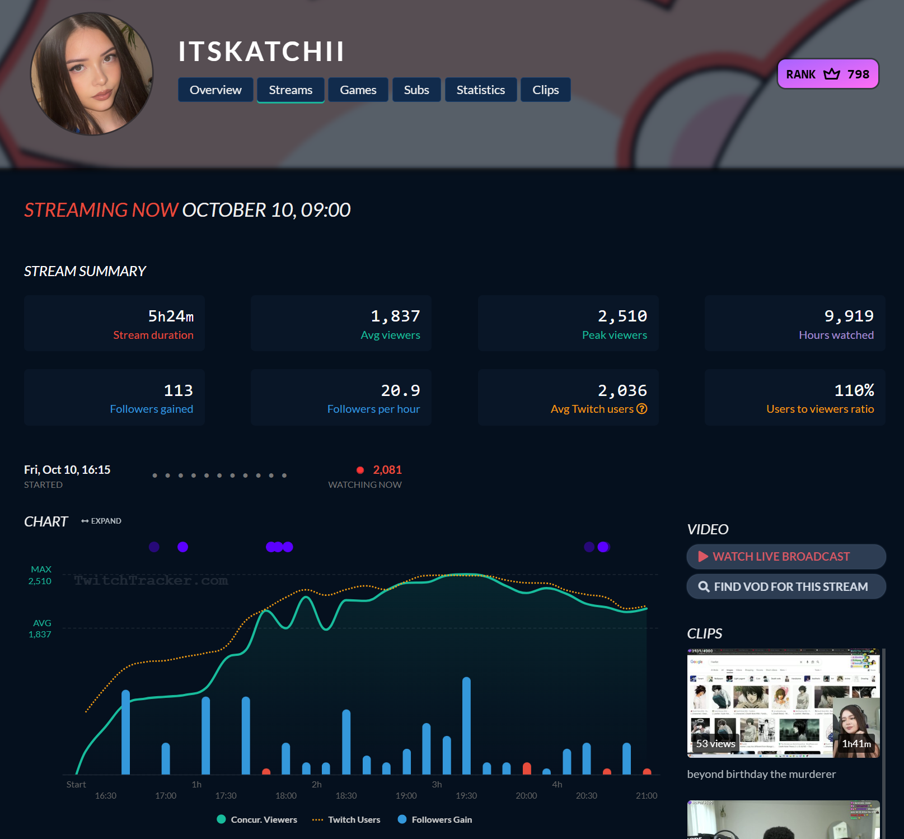Screen dimensions: 904x839
Task: Open the Subs tab
Action: coord(416,90)
